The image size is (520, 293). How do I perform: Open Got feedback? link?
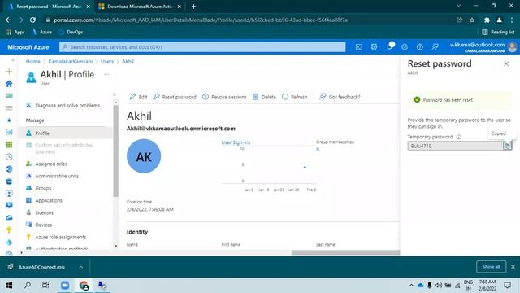pos(340,97)
